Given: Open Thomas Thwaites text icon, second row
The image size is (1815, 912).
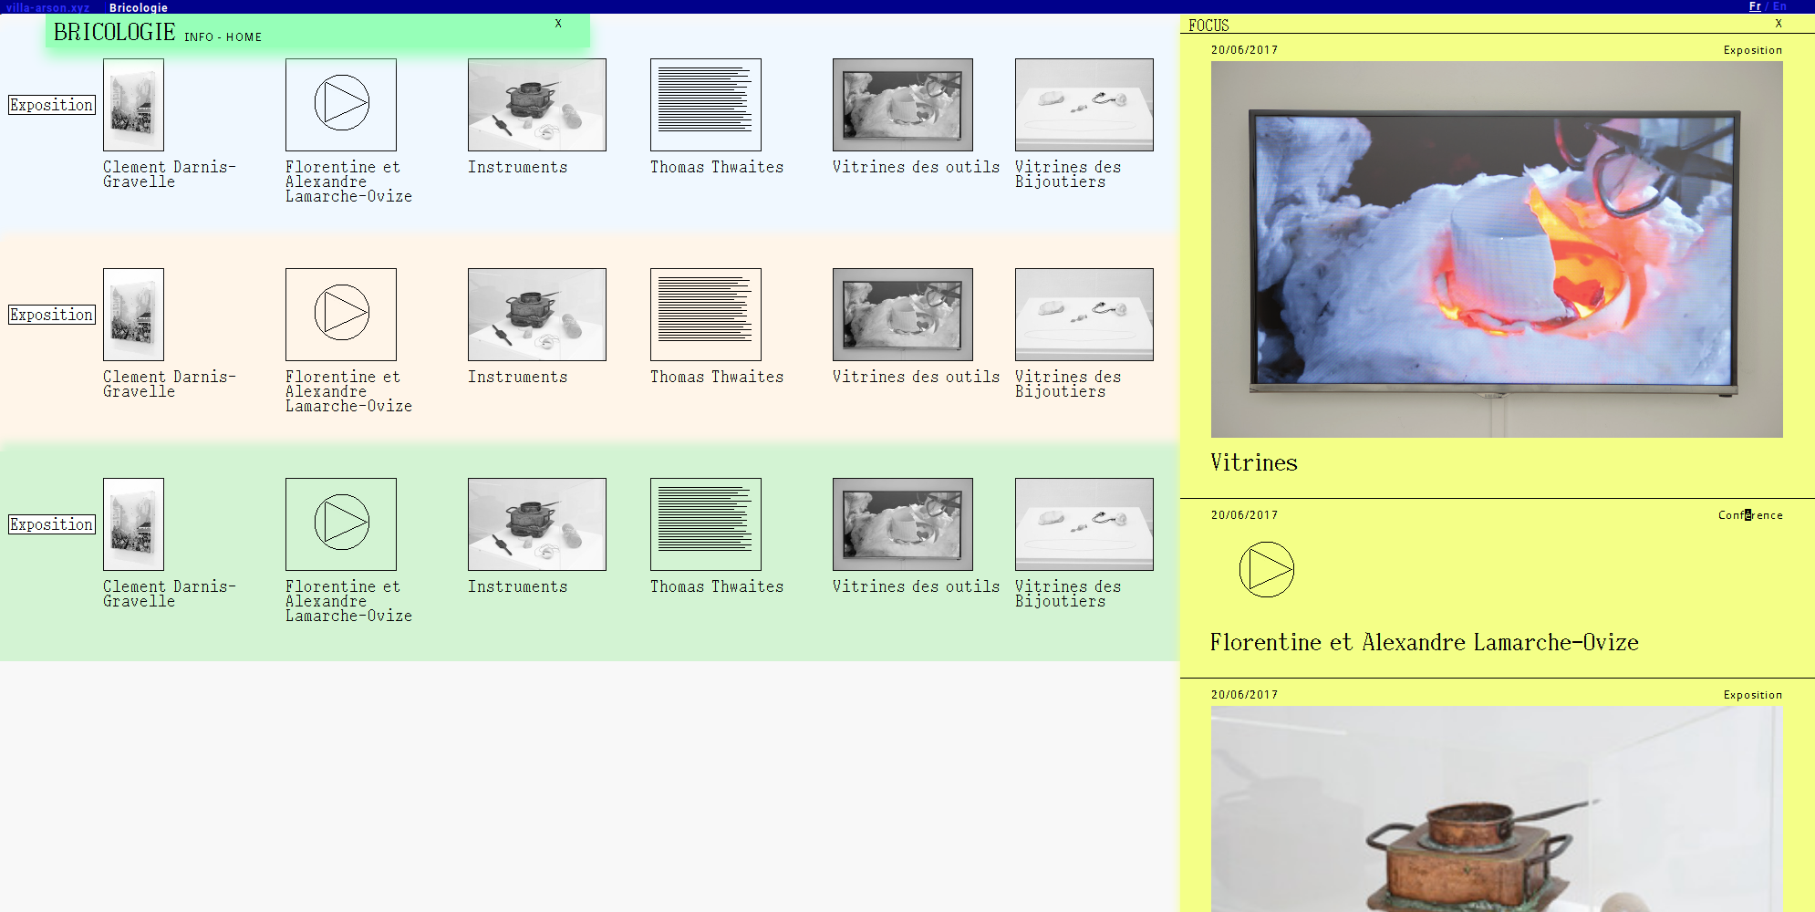Looking at the screenshot, I should coord(705,314).
